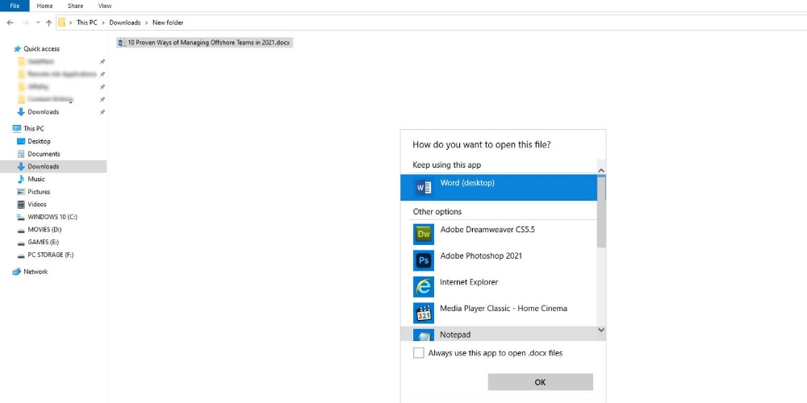The height and width of the screenshot is (403, 807).
Task: Select Network in navigation pane
Action: coord(36,272)
